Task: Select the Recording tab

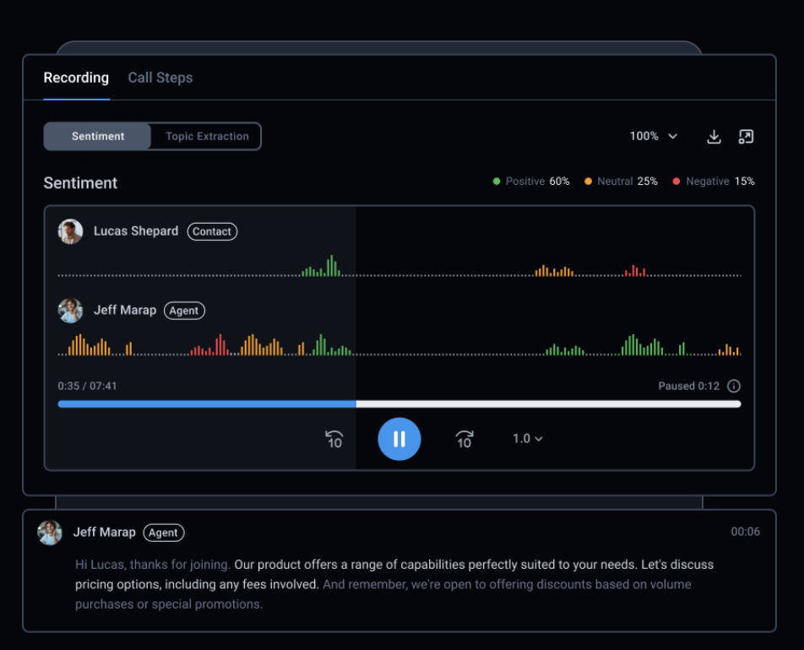Action: click(x=76, y=78)
